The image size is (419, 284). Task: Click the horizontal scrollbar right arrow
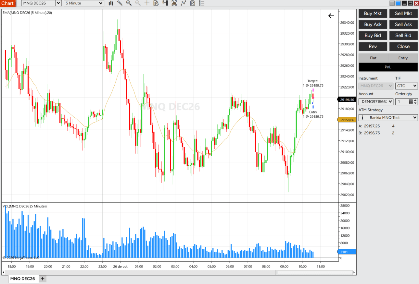[x=354, y=273]
